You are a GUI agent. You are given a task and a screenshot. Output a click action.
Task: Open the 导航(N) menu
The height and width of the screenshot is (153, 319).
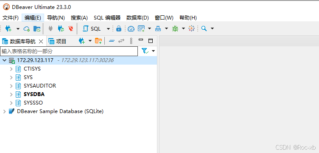click(x=56, y=18)
